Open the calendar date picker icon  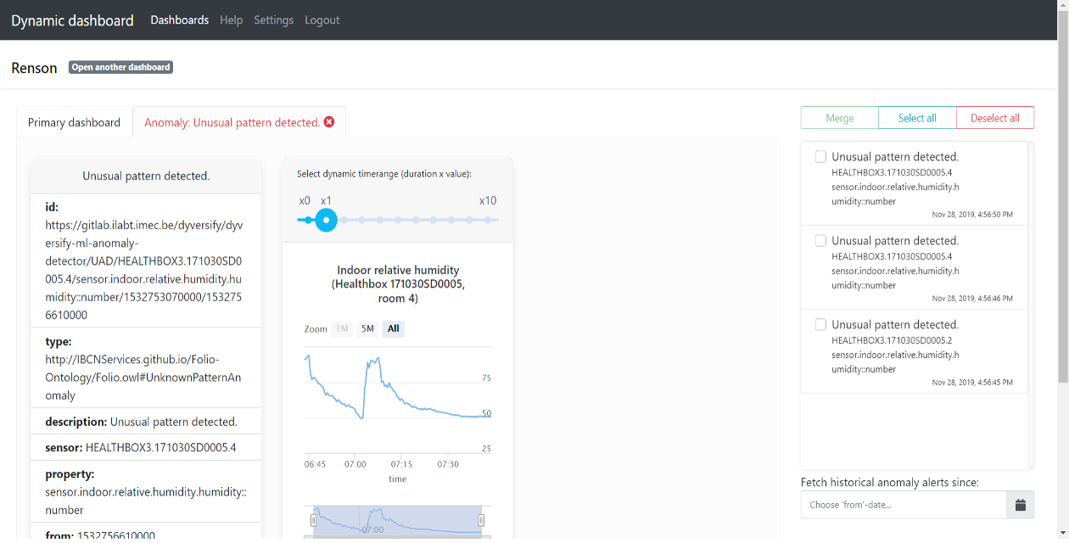1020,505
